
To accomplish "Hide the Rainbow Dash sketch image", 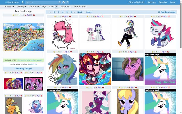I will (x=71, y=52).
